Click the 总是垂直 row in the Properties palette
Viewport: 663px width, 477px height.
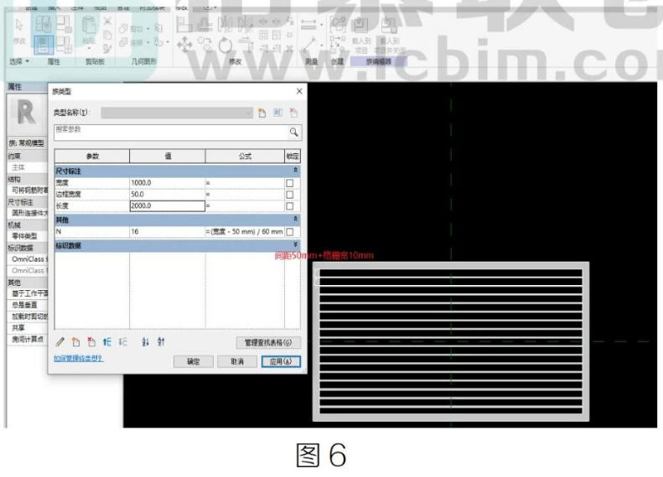tap(28, 305)
